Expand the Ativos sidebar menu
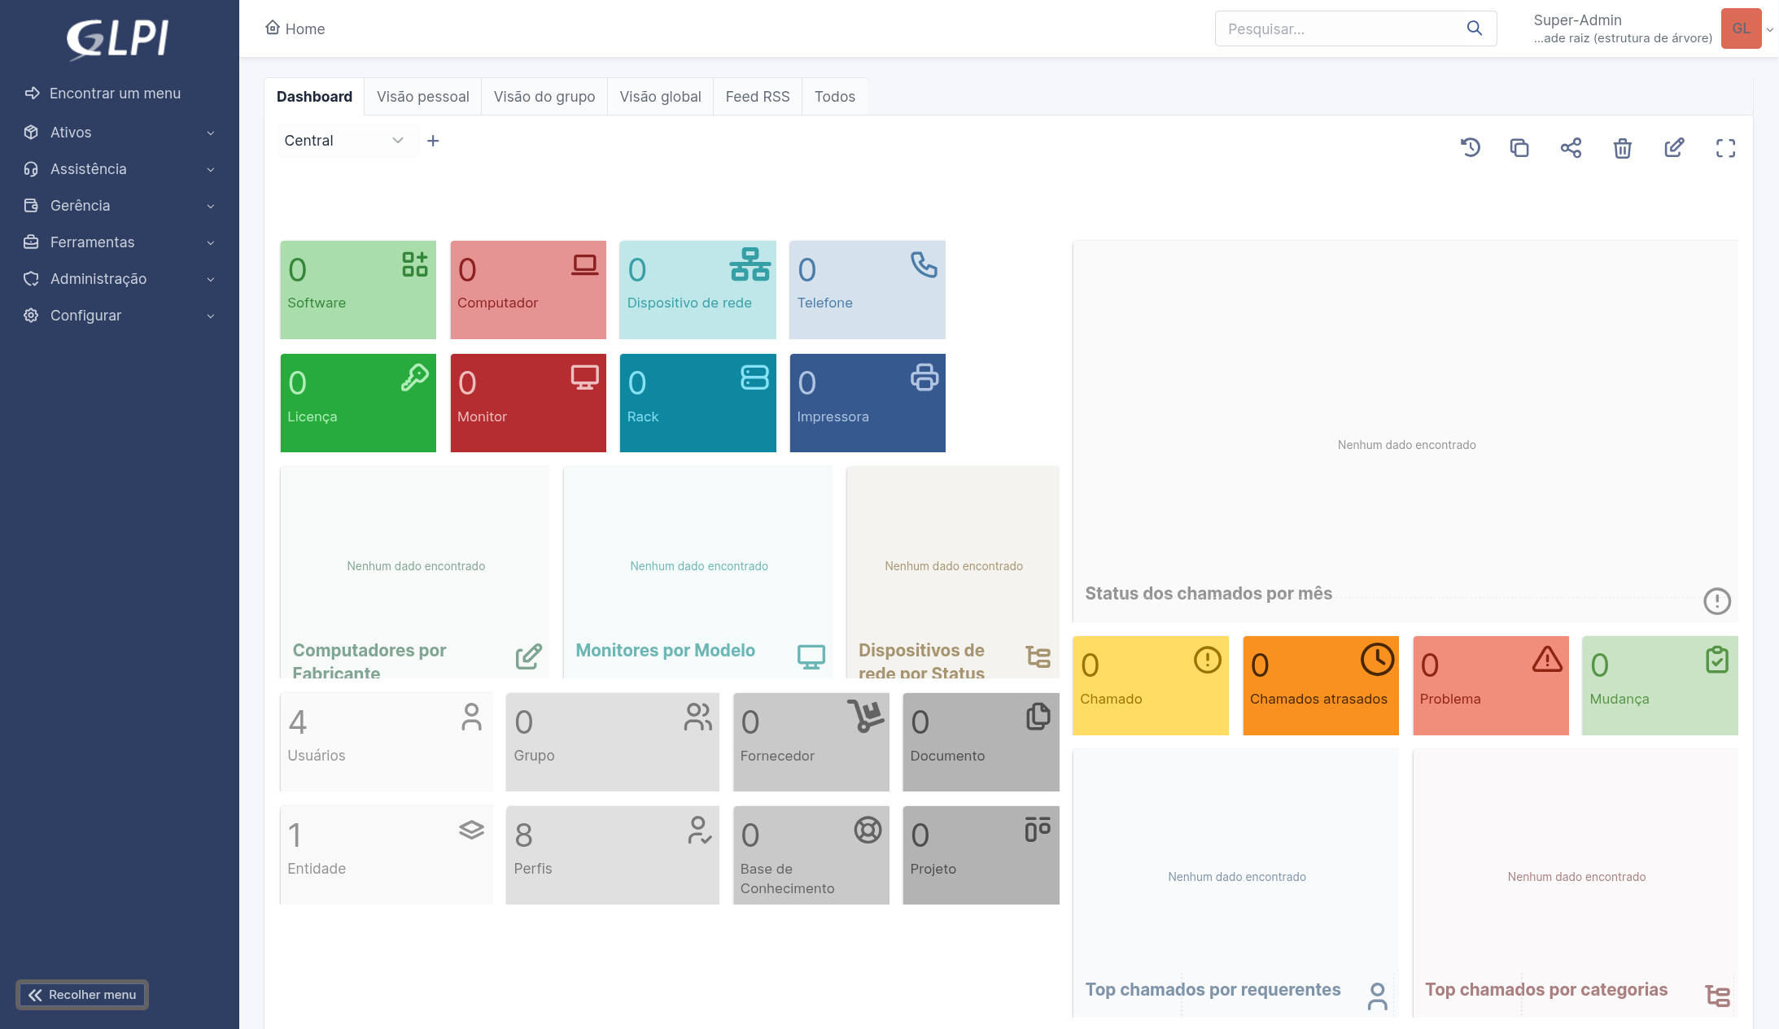 pos(120,133)
